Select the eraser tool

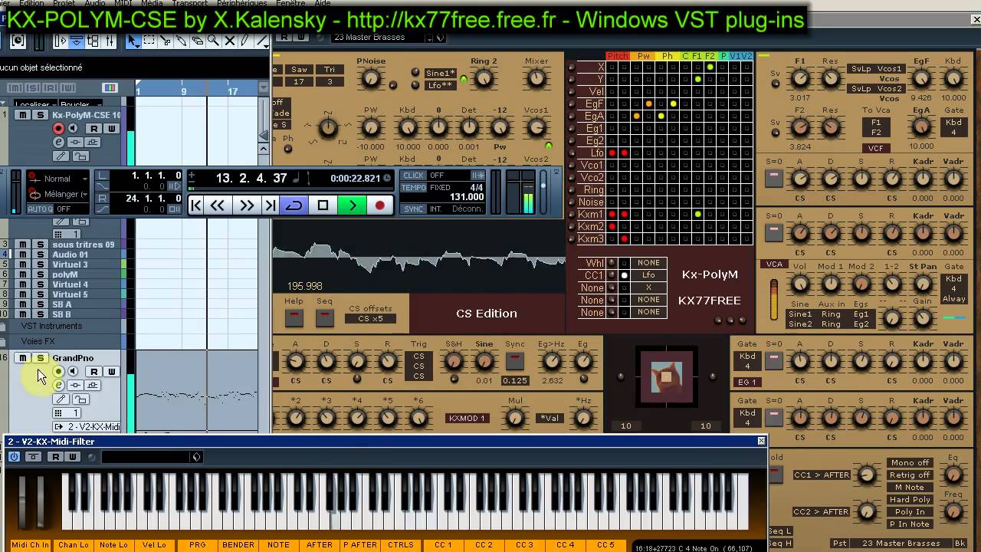(198, 41)
